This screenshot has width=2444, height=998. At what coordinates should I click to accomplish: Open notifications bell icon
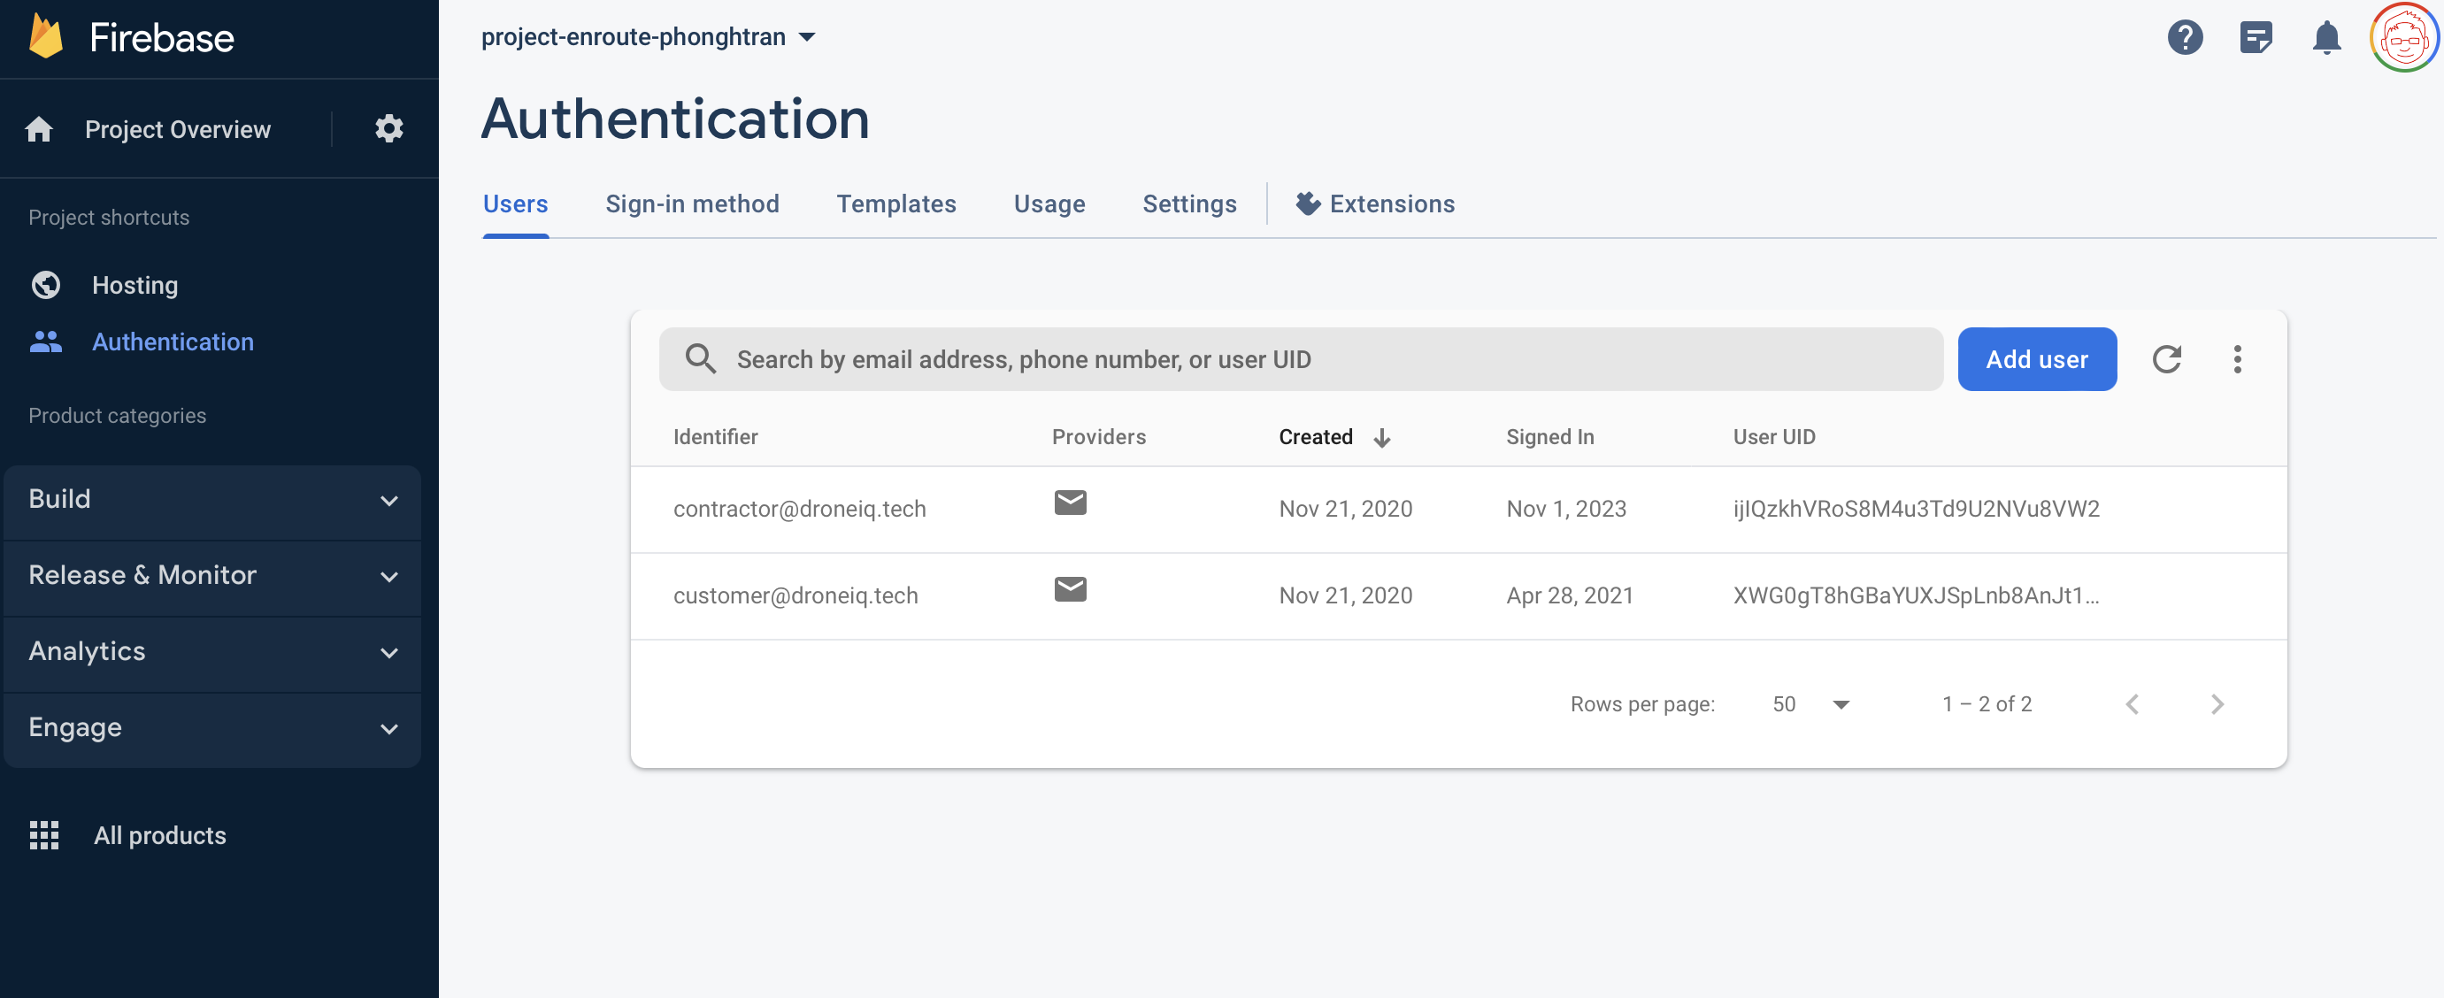(2326, 38)
